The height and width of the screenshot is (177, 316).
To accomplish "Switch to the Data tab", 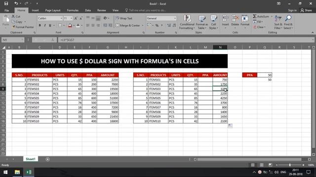I will (88, 10).
